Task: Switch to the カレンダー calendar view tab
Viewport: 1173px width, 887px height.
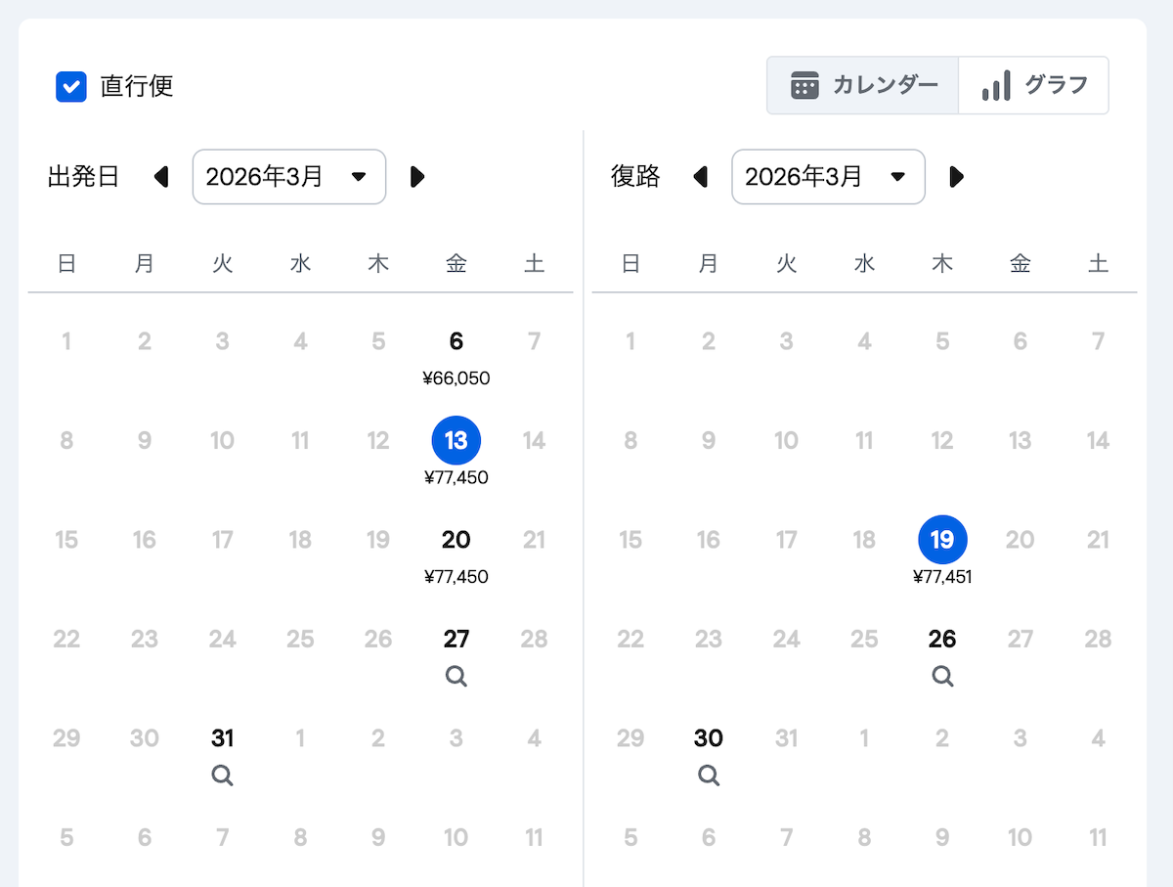Action: (863, 85)
